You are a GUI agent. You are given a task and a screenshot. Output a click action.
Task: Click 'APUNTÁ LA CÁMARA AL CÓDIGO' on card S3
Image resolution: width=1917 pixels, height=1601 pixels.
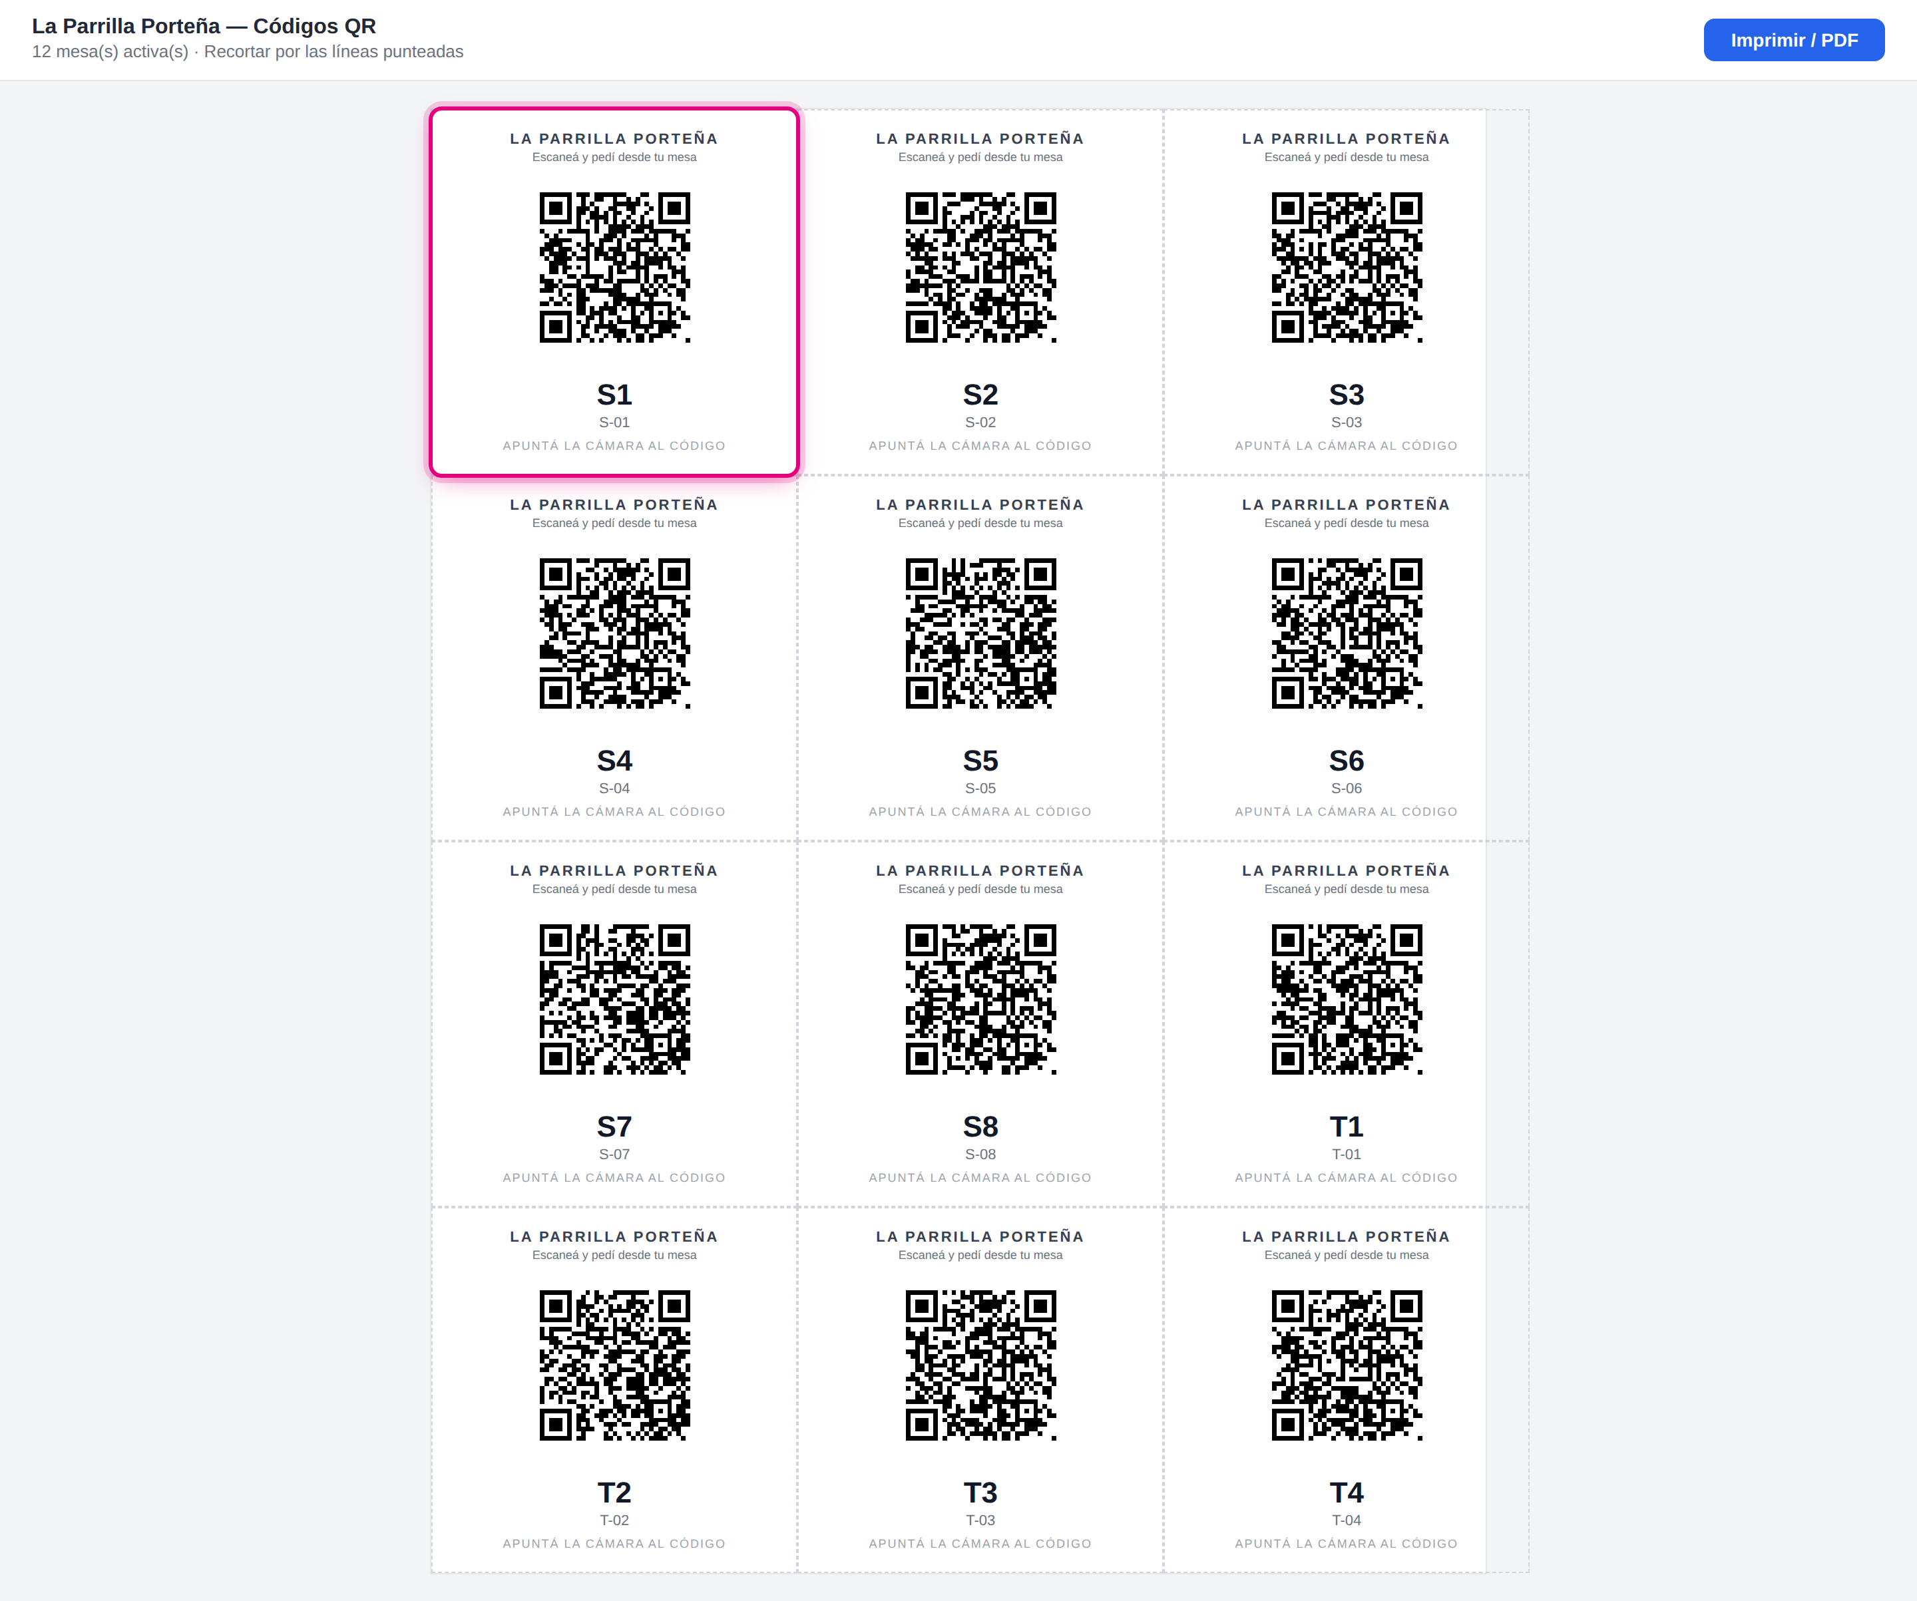tap(1347, 445)
